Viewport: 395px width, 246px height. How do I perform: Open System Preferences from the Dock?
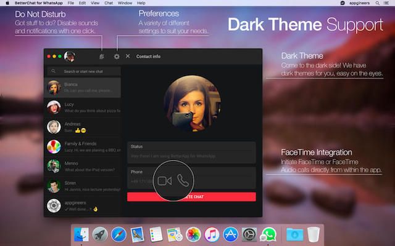coord(249,234)
